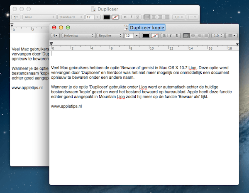249x193 pixels.
Task: Click text background color swatch in front window
Action: [154, 36]
